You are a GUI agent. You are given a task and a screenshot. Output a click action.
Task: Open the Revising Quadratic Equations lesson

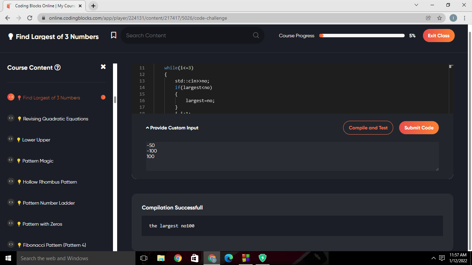tap(55, 119)
